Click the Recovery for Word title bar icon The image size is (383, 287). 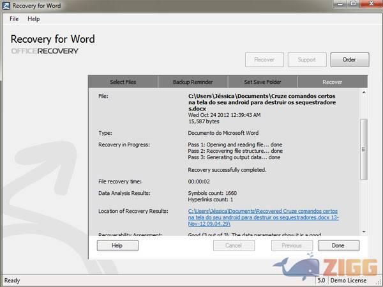pyautogui.click(x=6, y=6)
